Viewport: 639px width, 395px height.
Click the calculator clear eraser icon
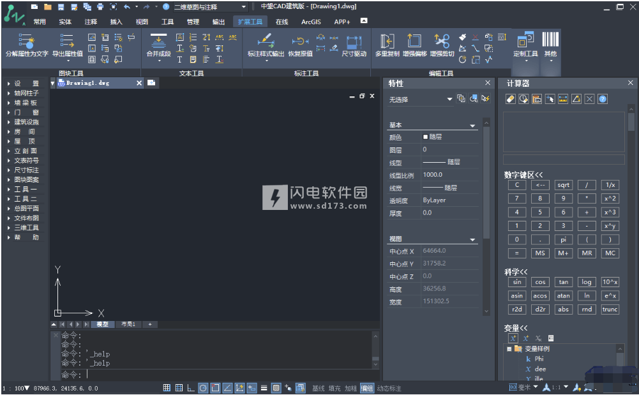511,99
